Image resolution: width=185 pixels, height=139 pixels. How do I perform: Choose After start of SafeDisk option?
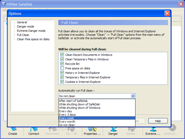(97, 101)
